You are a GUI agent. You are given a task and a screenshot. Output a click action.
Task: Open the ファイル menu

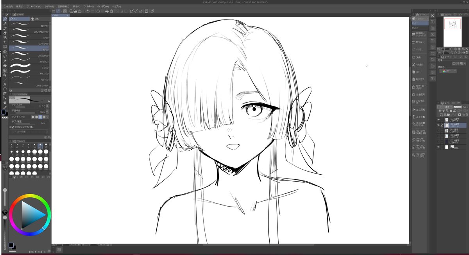click(7, 7)
